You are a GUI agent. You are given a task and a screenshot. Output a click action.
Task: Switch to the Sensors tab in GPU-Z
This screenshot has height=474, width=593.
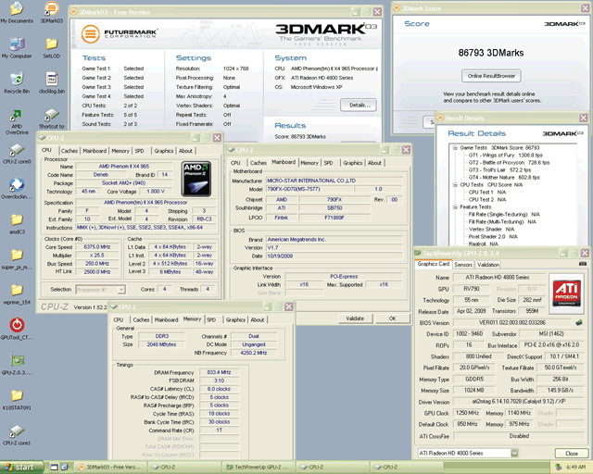point(463,264)
